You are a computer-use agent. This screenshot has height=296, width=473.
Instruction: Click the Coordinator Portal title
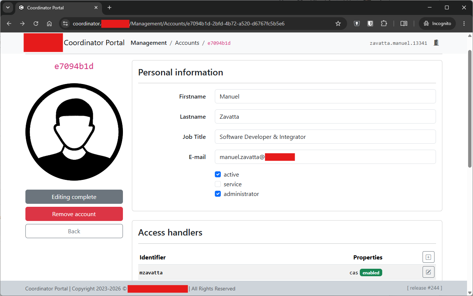click(94, 43)
